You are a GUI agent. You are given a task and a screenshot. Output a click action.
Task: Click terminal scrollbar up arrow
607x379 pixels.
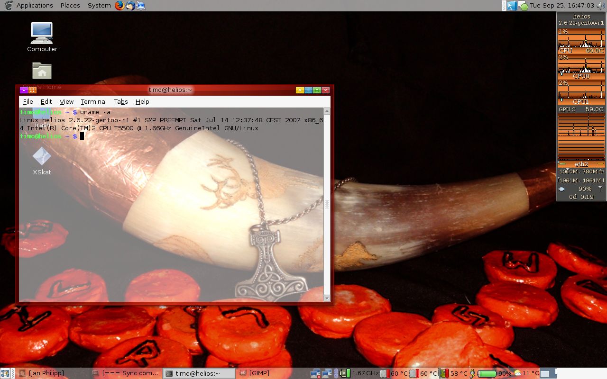tap(327, 112)
